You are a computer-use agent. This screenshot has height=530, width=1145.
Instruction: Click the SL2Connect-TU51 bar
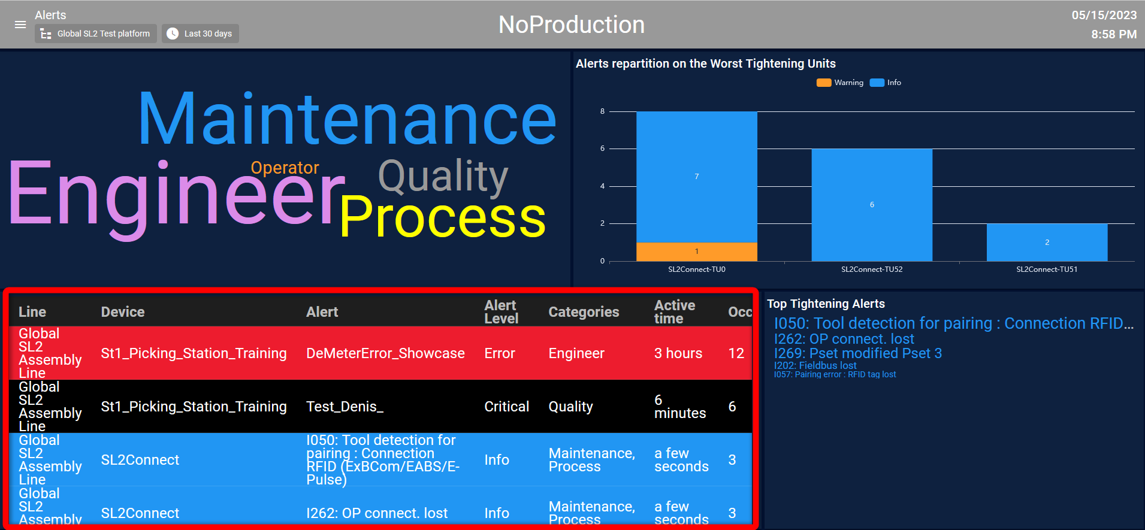tap(1047, 243)
